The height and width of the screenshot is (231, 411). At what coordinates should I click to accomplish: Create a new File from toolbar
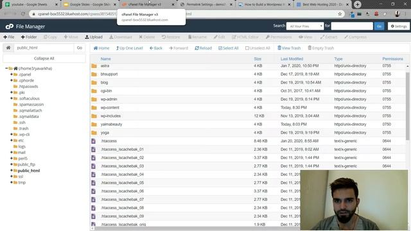[9, 37]
